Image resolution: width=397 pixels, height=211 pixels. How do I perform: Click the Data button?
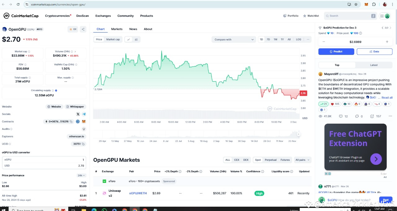pos(374,51)
